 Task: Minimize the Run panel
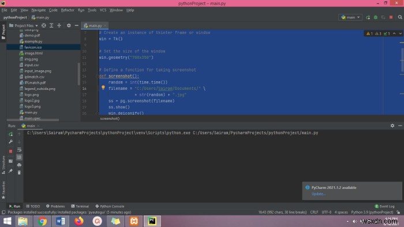pyautogui.click(x=400, y=126)
